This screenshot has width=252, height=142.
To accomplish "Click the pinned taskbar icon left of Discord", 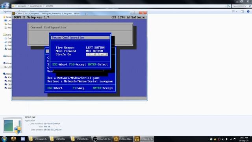I will coord(14,139).
